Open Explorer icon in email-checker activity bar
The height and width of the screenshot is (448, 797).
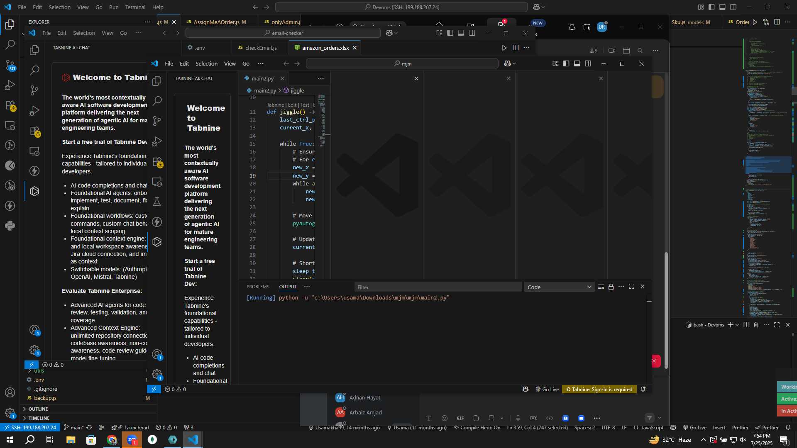[x=34, y=50]
